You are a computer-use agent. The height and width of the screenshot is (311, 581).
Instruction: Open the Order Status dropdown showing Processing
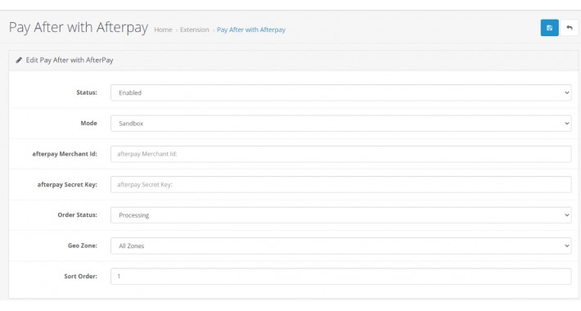point(341,215)
